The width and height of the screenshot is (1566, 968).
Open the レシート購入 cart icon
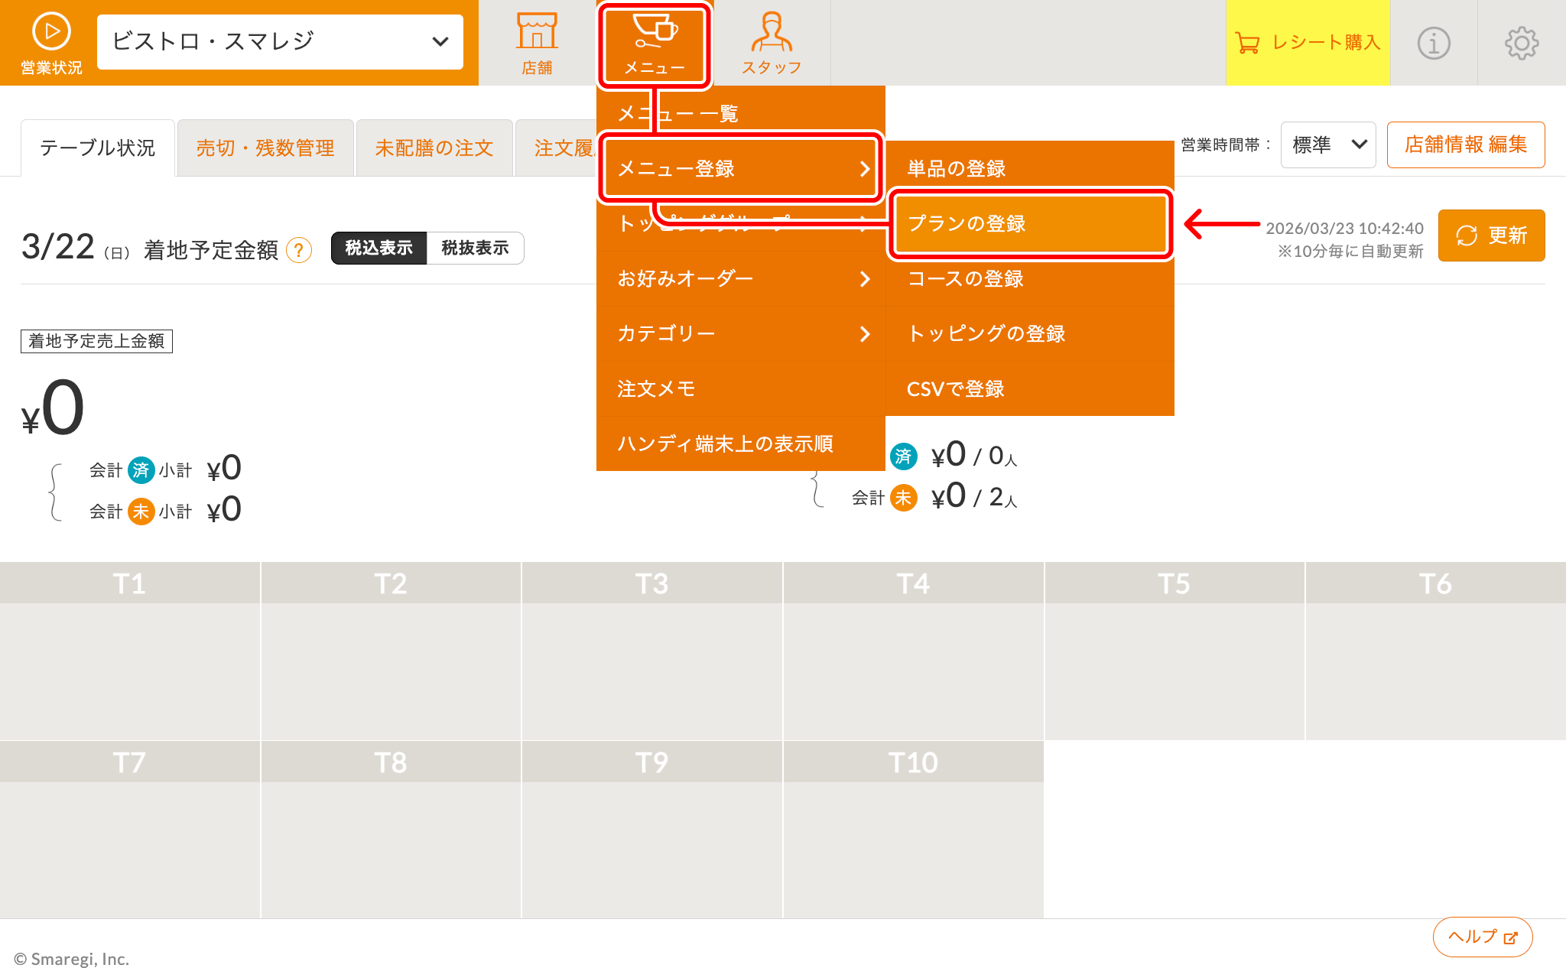pos(1248,44)
